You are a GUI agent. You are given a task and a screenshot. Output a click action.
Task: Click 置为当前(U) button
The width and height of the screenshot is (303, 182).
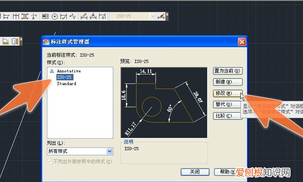[x=228, y=71]
